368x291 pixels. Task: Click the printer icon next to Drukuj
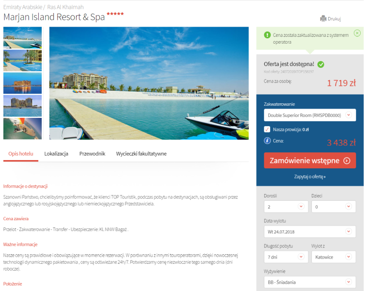pyautogui.click(x=323, y=19)
